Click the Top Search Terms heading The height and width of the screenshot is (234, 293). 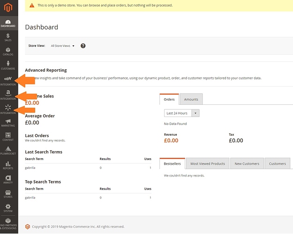tap(43, 182)
